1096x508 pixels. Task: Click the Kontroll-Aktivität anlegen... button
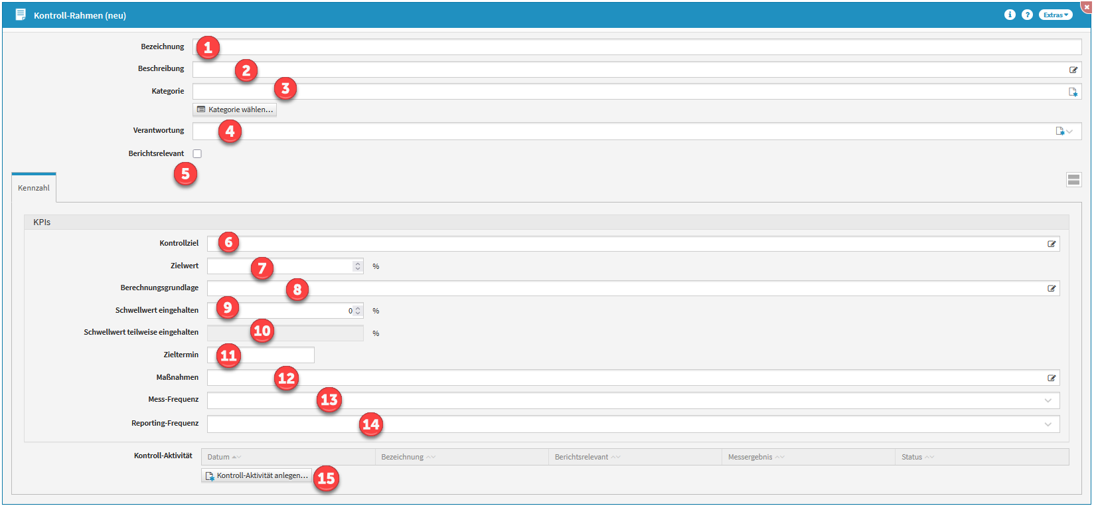point(257,475)
